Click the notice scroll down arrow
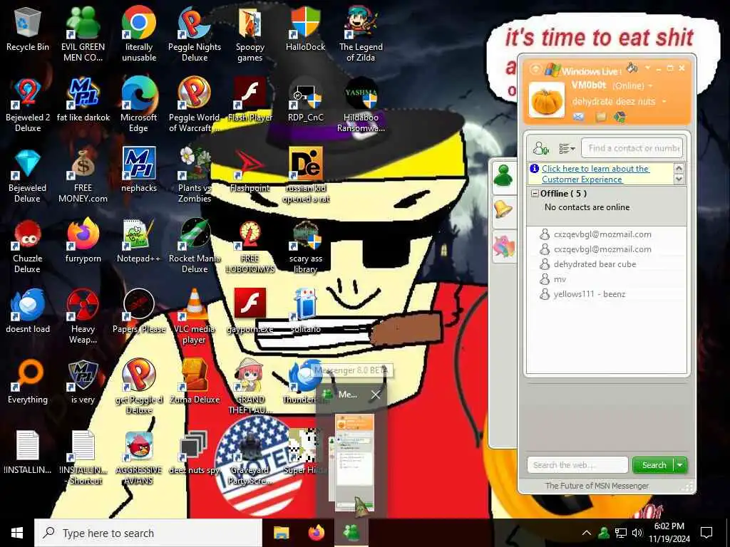 [x=679, y=179]
